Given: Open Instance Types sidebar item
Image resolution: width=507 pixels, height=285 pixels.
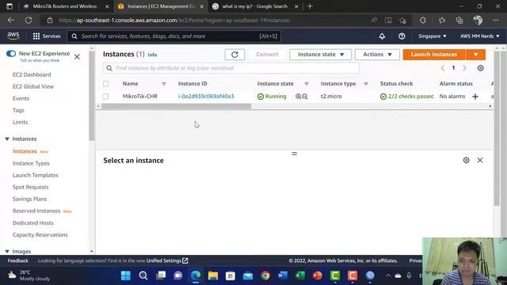Looking at the screenshot, I should pyautogui.click(x=31, y=164).
